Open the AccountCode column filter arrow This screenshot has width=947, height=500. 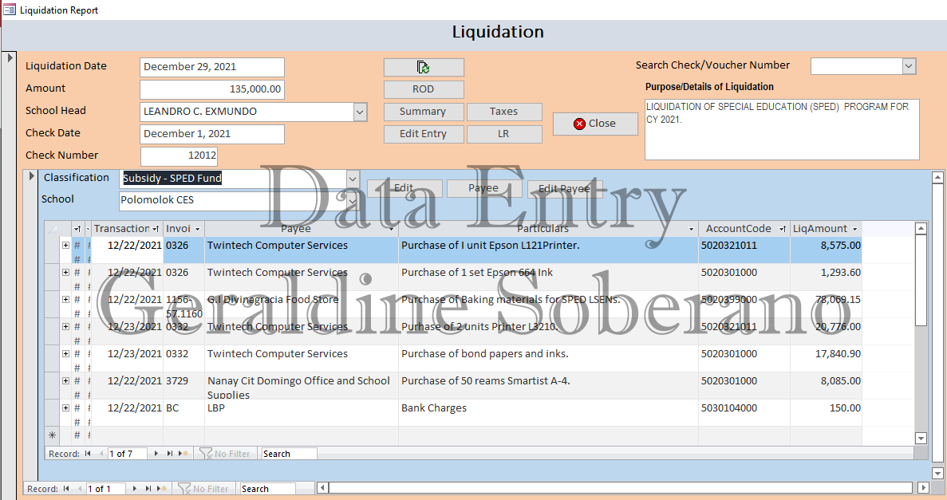(783, 229)
